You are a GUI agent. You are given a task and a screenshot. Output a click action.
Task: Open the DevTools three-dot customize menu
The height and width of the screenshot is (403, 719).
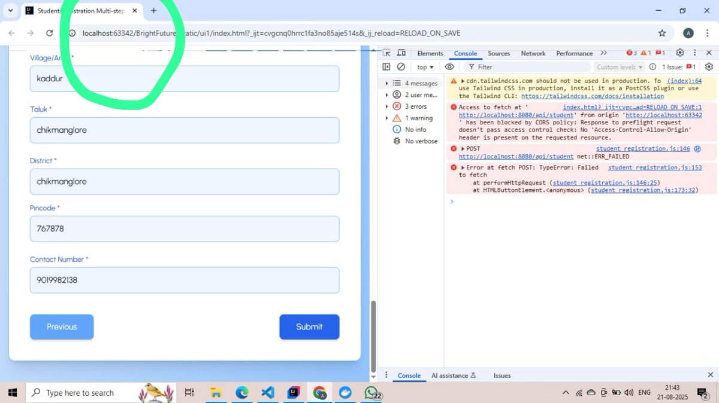coord(694,53)
